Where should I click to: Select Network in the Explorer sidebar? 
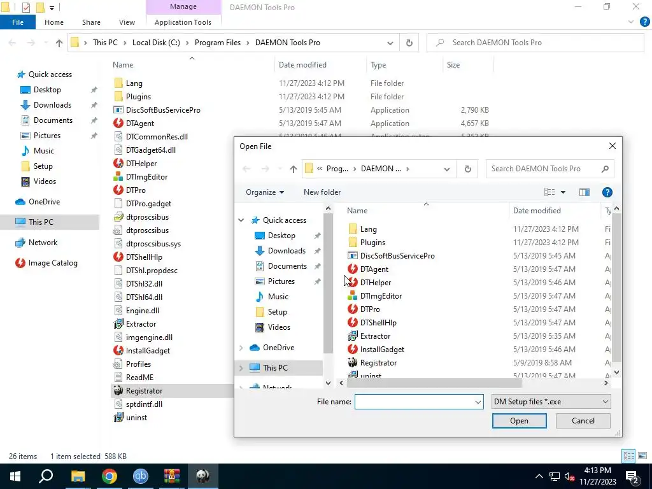pyautogui.click(x=43, y=243)
